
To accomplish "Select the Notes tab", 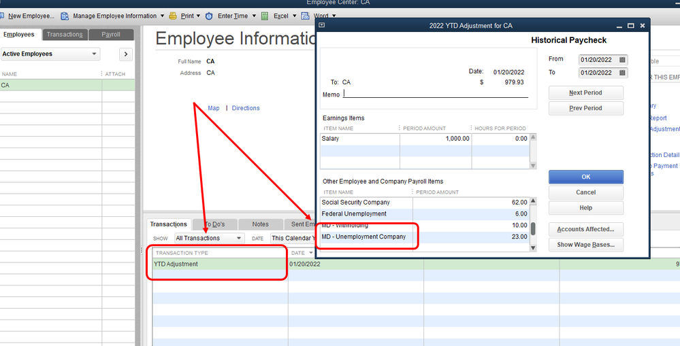I will coord(260,224).
